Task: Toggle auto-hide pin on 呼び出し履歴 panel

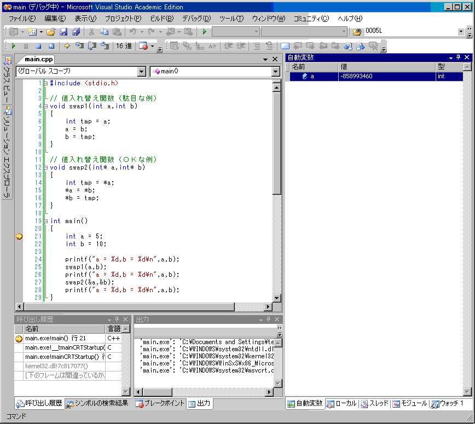Action: [117, 319]
